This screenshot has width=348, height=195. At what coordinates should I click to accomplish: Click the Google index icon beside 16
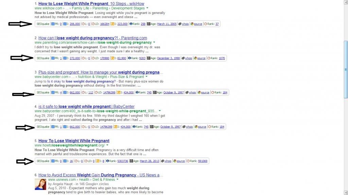click(x=65, y=161)
